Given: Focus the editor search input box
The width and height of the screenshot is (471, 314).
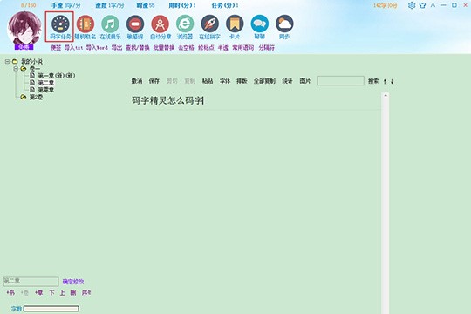Looking at the screenshot, I should pyautogui.click(x=341, y=81).
